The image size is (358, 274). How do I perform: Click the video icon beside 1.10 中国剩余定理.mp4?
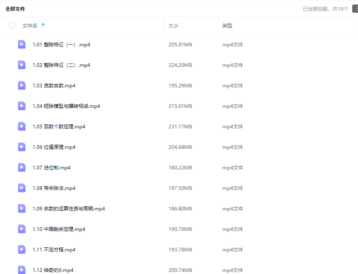pos(22,229)
